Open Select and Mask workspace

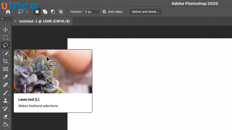point(146,12)
